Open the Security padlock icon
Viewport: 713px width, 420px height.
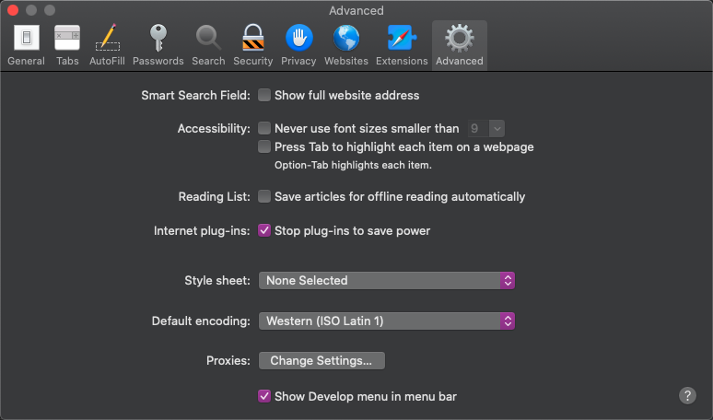(252, 39)
